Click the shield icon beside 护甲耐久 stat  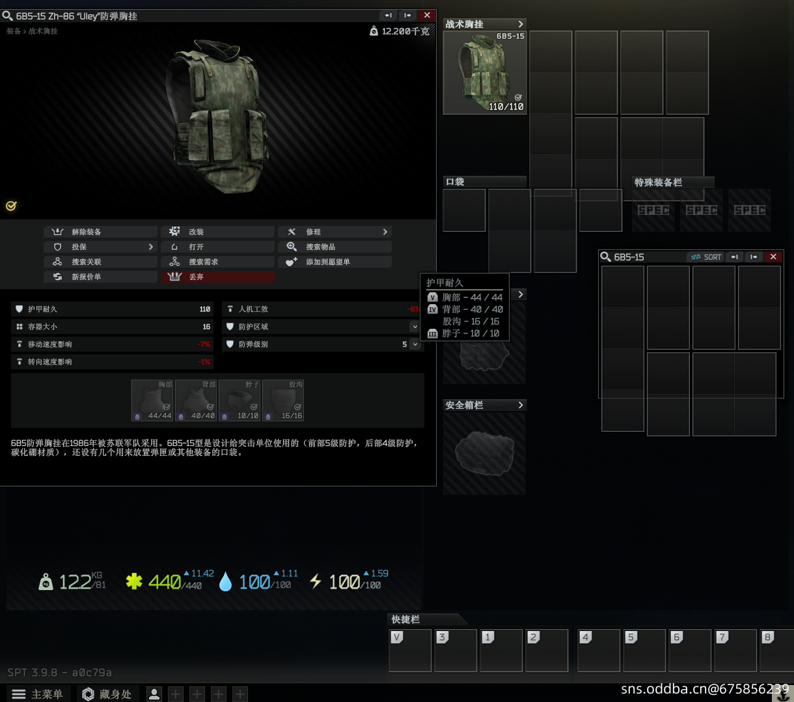[x=20, y=309]
